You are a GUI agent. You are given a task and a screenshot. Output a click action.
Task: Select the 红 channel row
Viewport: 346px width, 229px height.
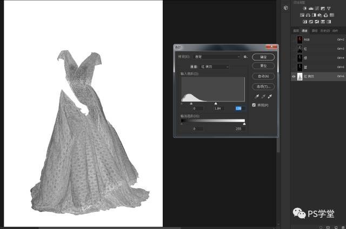click(x=318, y=49)
